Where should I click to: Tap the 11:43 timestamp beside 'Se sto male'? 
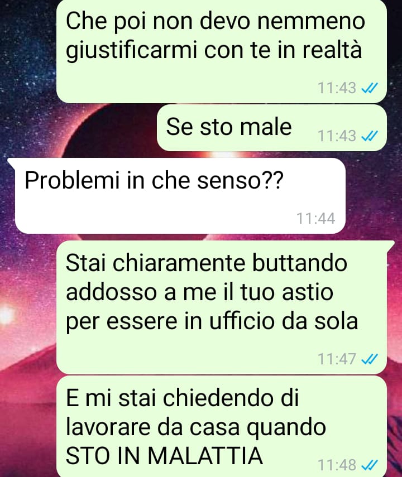(x=337, y=136)
